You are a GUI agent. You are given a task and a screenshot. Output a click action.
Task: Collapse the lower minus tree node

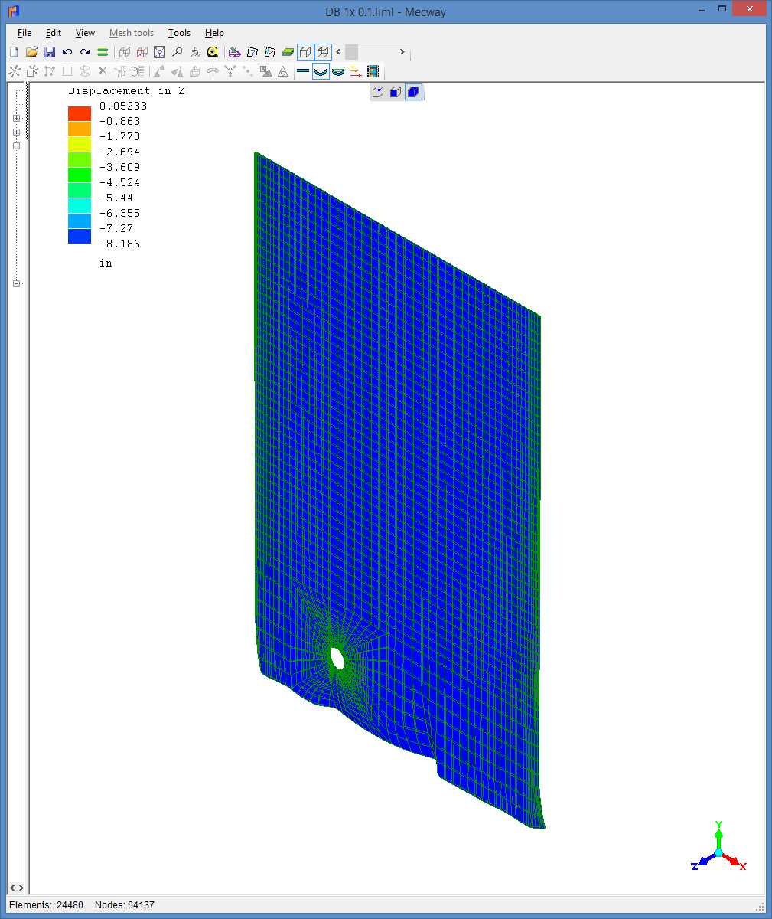tap(16, 283)
